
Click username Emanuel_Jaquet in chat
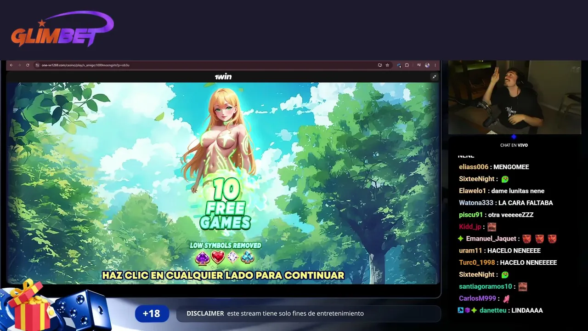pos(492,239)
